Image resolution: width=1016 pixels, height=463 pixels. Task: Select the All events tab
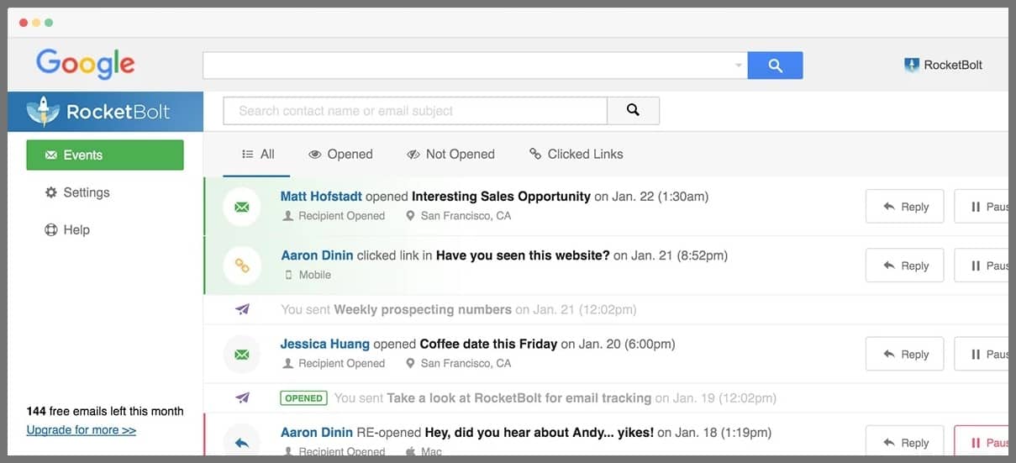(258, 154)
